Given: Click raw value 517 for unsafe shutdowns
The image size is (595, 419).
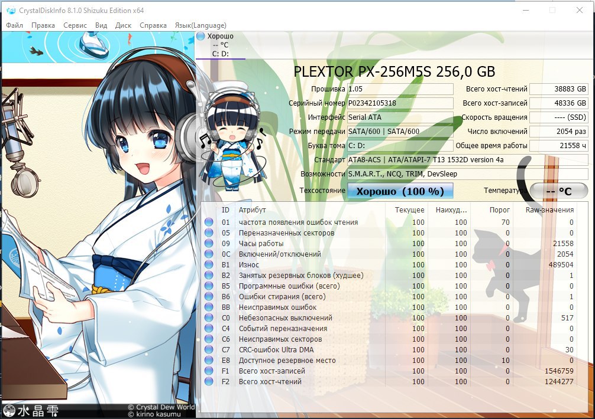Looking at the screenshot, I should click(567, 317).
